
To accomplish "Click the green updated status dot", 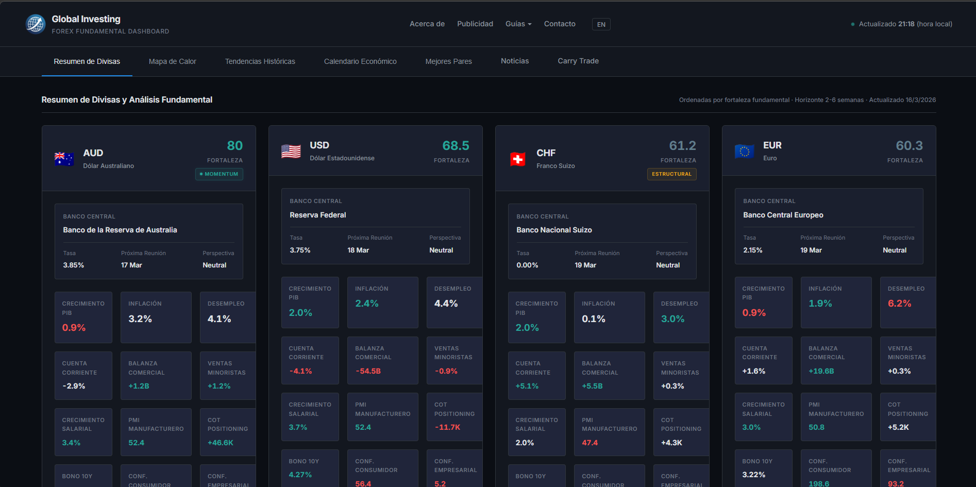I will (852, 24).
